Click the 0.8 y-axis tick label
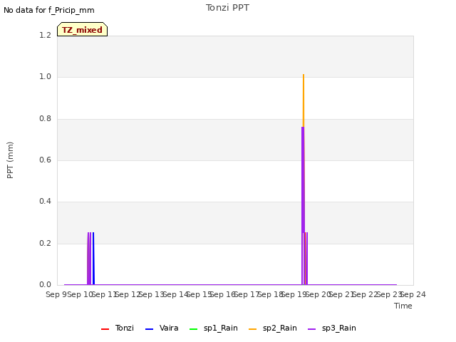456x342 pixels. tap(45, 119)
